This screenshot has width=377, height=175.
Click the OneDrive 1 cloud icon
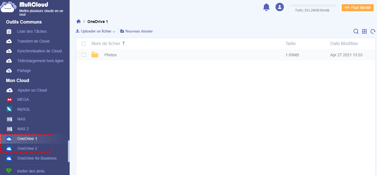[x=9, y=139]
